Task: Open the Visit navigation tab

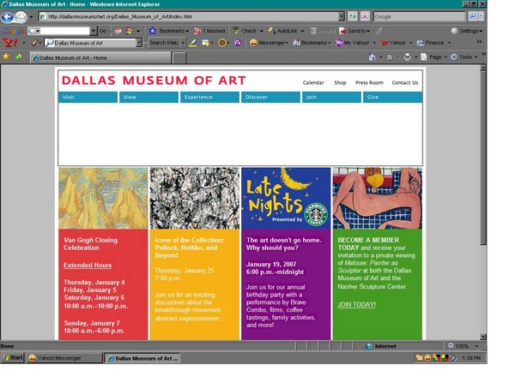Action: click(88, 98)
